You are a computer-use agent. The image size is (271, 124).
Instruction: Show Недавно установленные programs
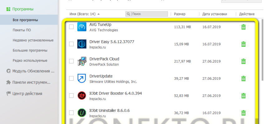point(33,40)
